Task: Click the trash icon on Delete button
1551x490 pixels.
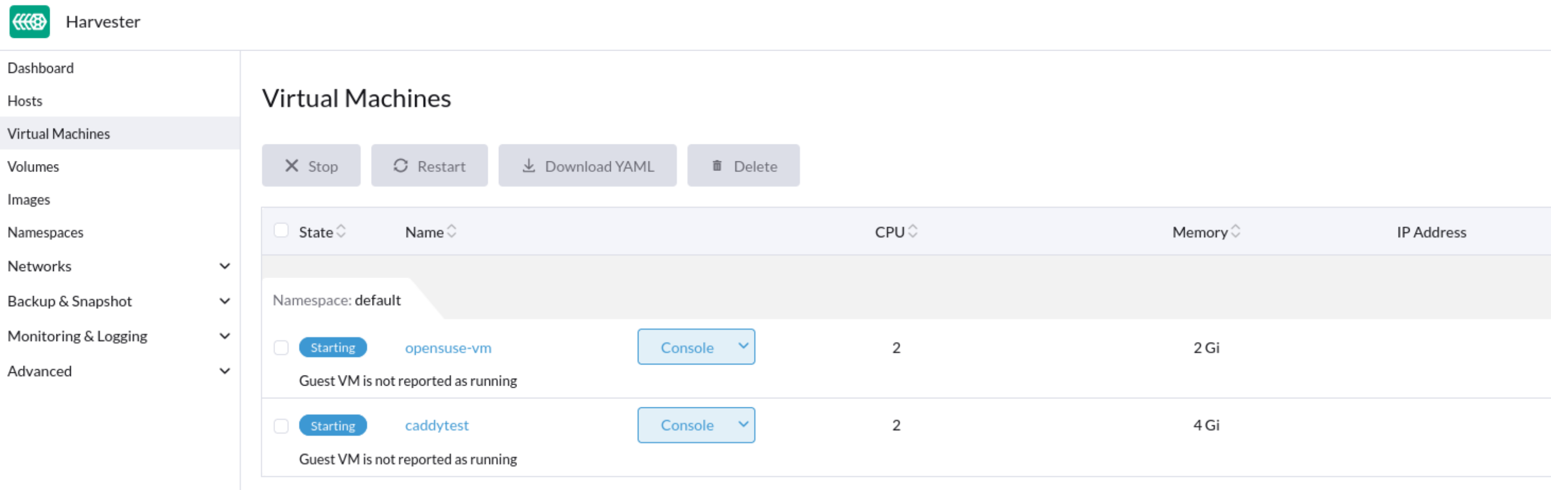Action: pyautogui.click(x=716, y=166)
